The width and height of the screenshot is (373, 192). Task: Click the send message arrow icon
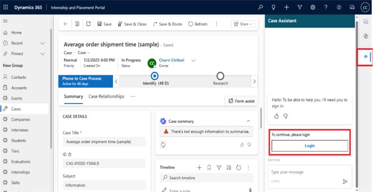(345, 181)
